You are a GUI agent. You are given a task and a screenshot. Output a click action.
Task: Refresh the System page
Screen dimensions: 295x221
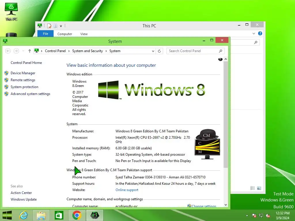coord(159,51)
